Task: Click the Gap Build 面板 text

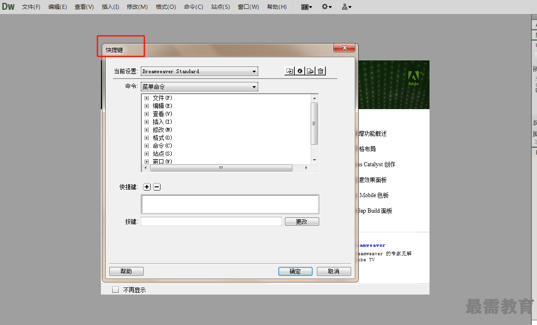Action: (x=375, y=211)
